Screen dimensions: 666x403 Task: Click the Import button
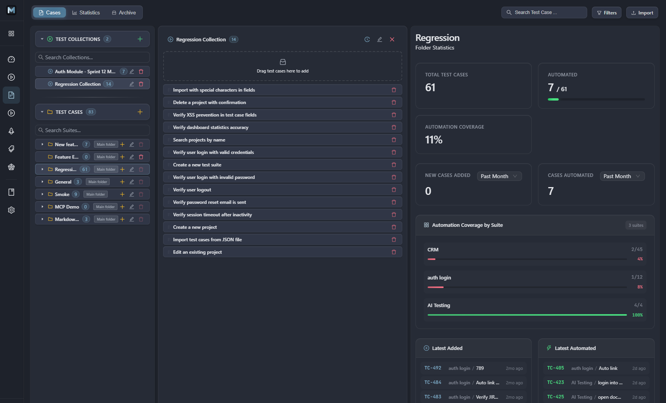click(x=642, y=12)
